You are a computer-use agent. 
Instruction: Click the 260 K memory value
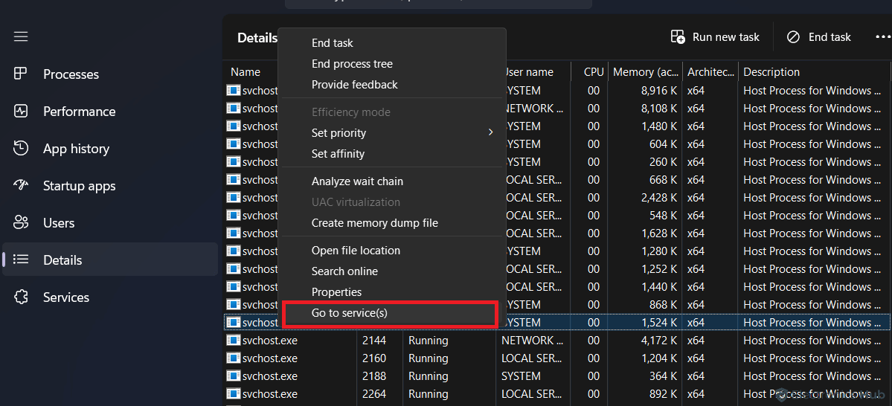tap(663, 162)
